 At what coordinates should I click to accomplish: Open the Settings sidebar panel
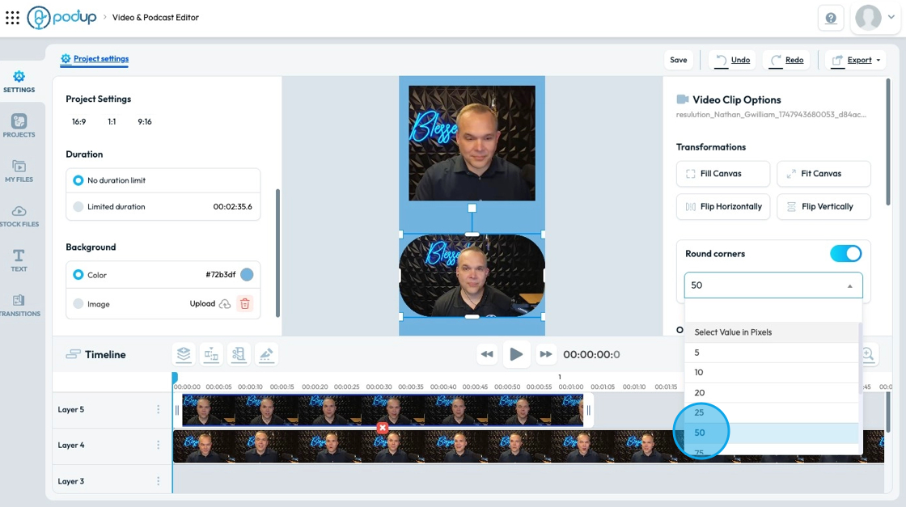pos(19,82)
